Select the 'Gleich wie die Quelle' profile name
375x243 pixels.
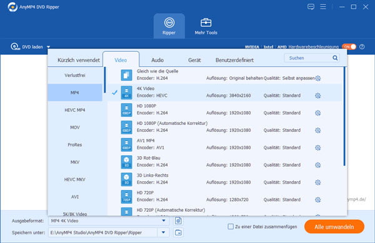pyautogui.click(x=157, y=71)
